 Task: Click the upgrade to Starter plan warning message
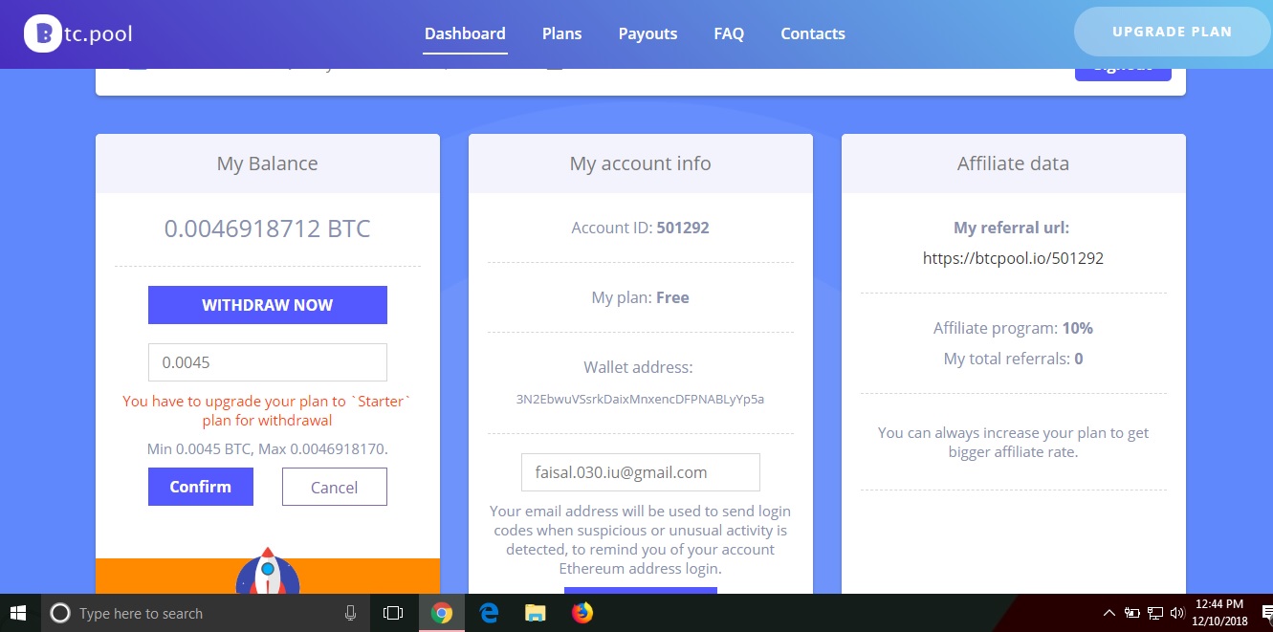(x=267, y=411)
